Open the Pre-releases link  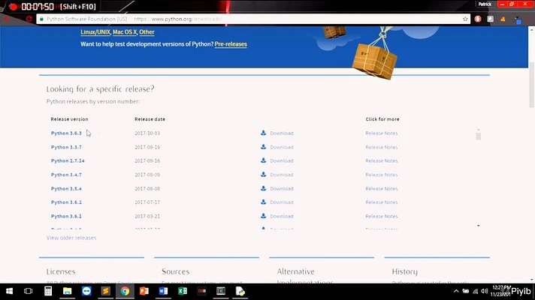click(231, 44)
